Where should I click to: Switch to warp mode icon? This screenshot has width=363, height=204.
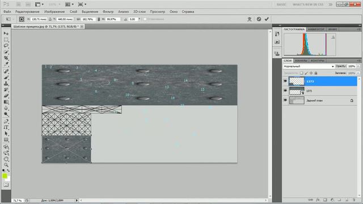(x=250, y=19)
